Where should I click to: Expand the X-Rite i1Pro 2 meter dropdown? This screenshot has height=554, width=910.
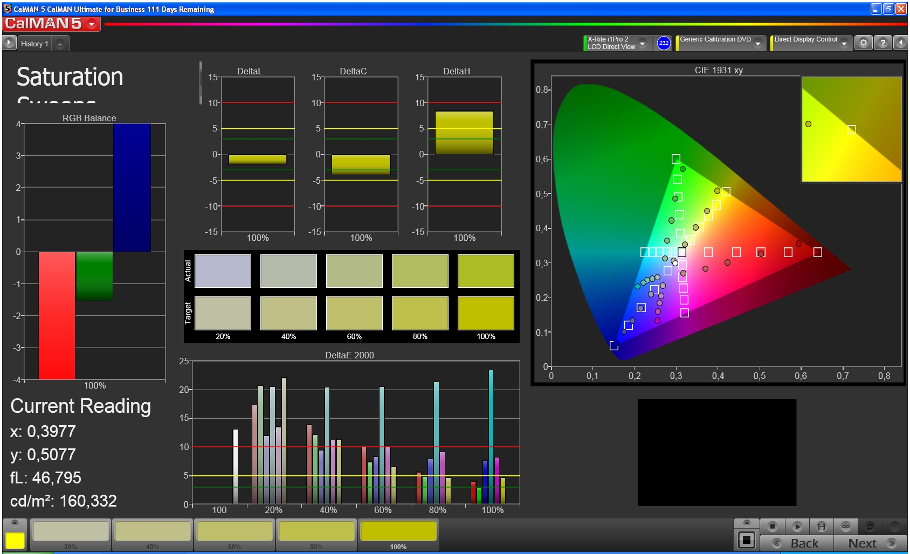642,43
